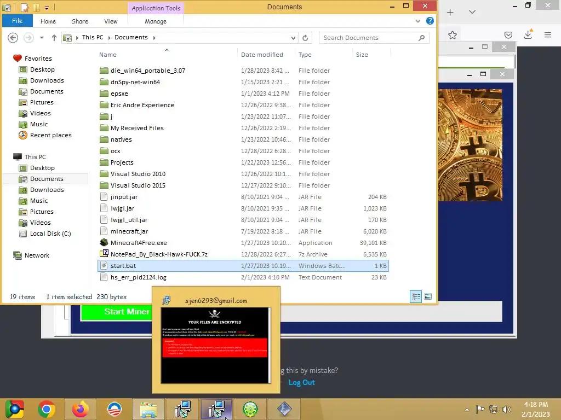Viewport: 561px width, 420px height.
Task: Select Downloads under Favorites
Action: point(47,80)
